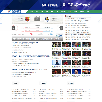
Task: Open thumbnail of red-shirted player in dark red stadium
Action: click(56, 71)
